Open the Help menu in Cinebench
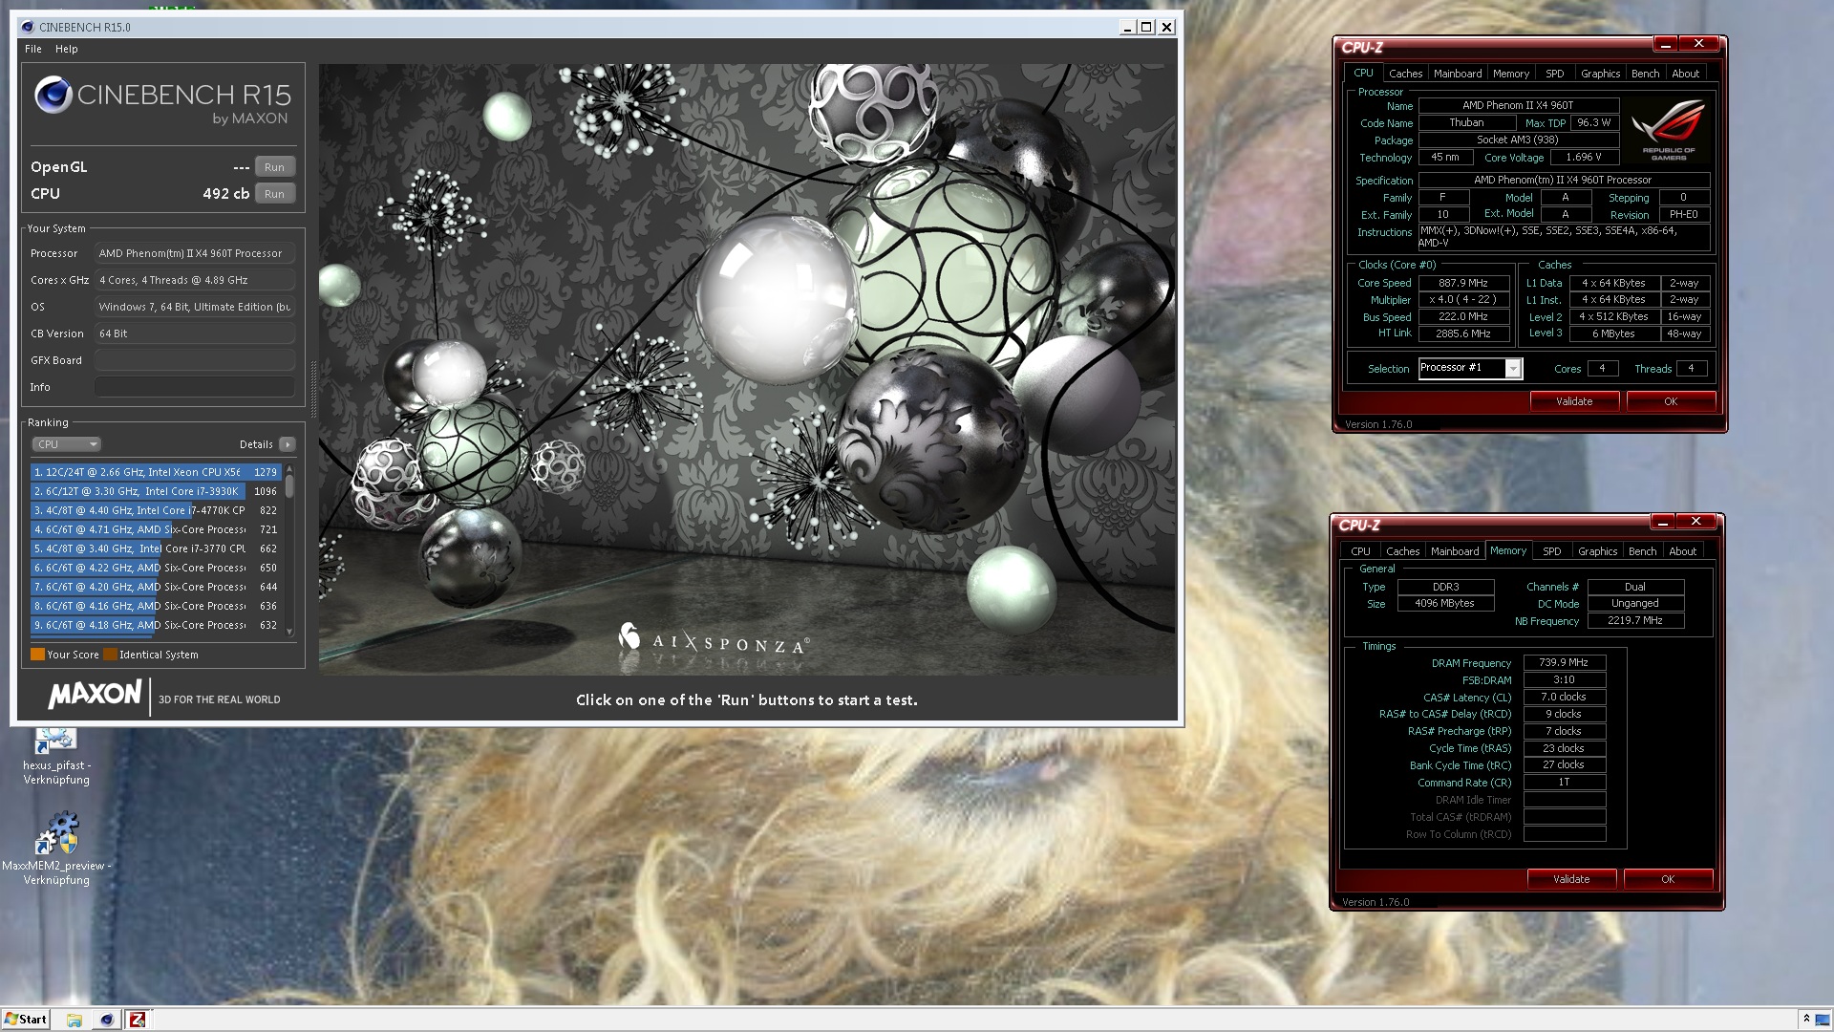Image resolution: width=1834 pixels, height=1032 pixels. (66, 49)
